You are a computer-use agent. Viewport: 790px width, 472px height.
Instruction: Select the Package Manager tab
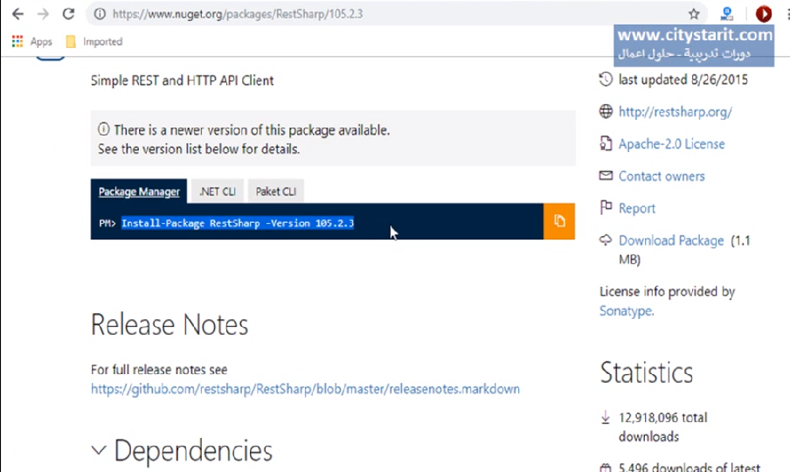(x=139, y=191)
